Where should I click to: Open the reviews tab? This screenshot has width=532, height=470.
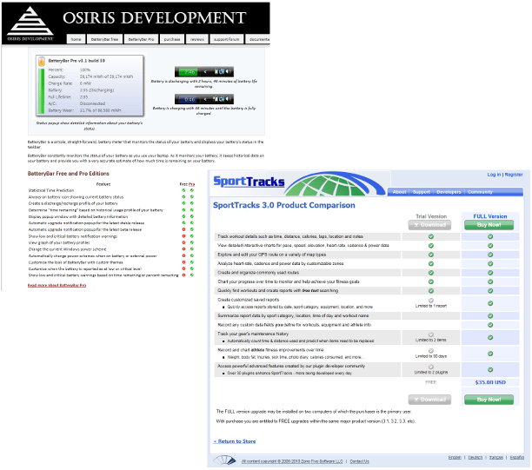pos(197,39)
